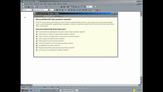Toggle Italic (T) formatting
The height and width of the screenshot is (92, 163).
coord(60,10)
